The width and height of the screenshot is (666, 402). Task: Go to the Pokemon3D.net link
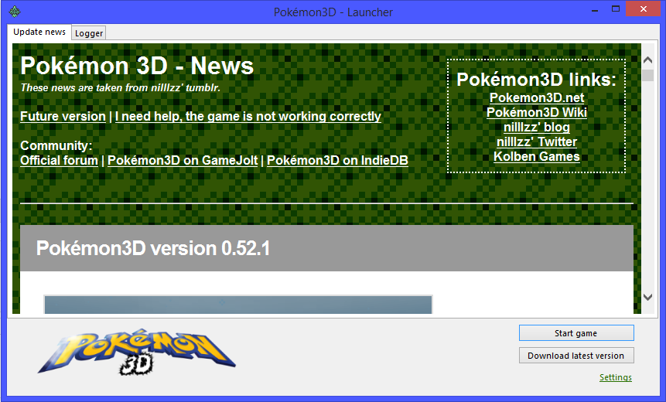pyautogui.click(x=536, y=98)
